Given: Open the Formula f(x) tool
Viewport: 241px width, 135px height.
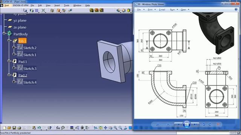Looking at the screenshot, I should pyautogui.click(x=58, y=128).
